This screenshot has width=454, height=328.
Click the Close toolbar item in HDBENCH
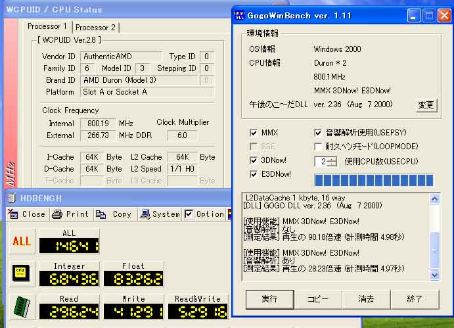tap(27, 214)
